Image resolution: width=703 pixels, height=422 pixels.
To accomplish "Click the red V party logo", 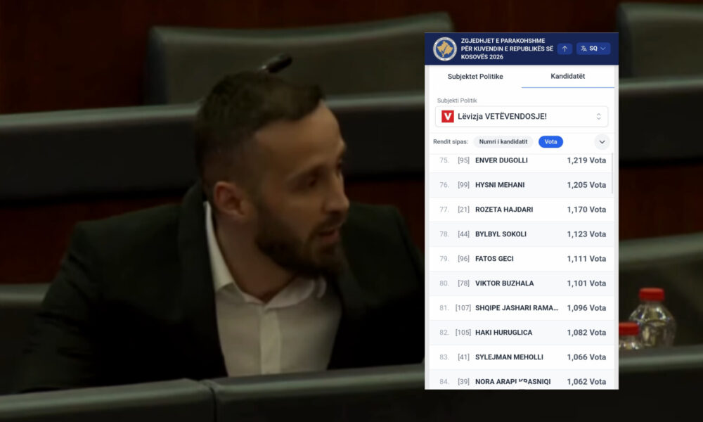I will pyautogui.click(x=447, y=117).
